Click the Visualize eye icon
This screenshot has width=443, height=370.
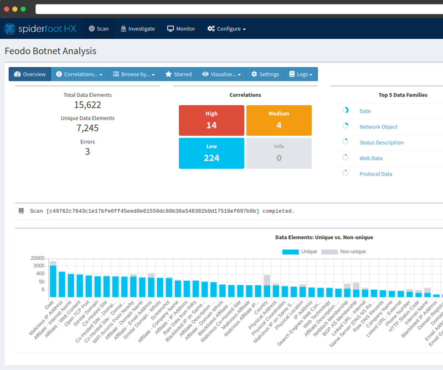[205, 74]
